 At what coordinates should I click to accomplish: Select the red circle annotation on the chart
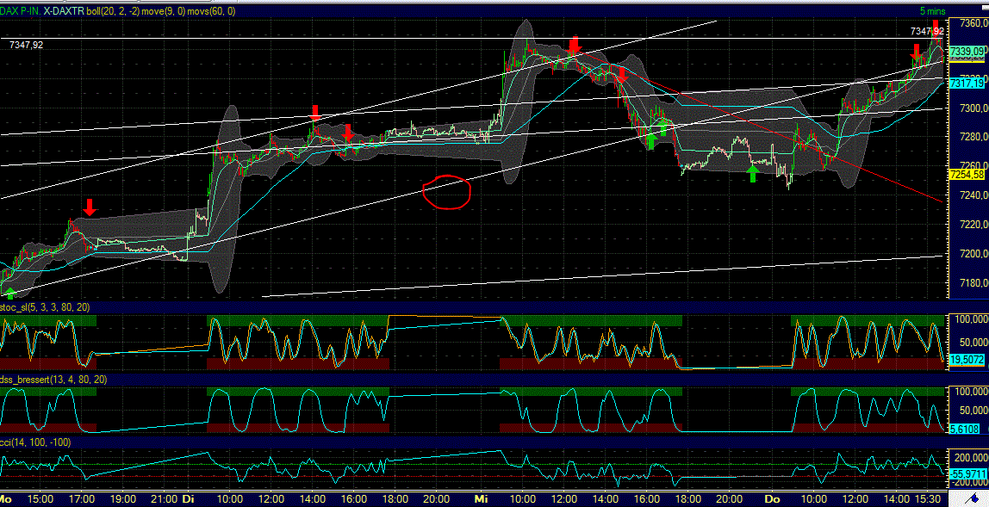click(445, 194)
